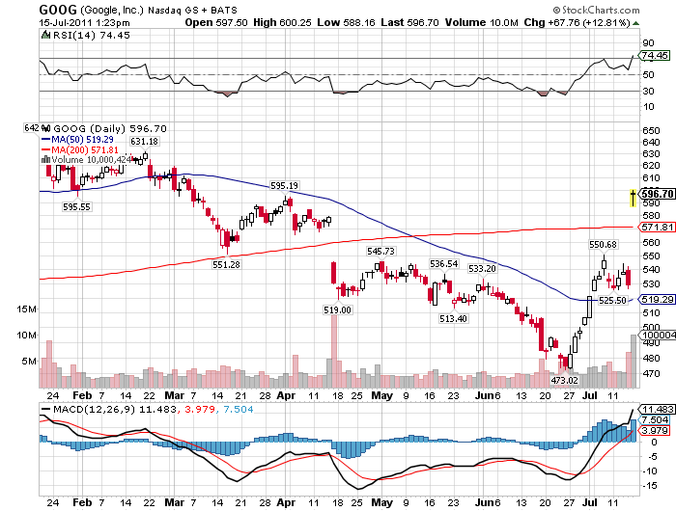The width and height of the screenshot is (676, 511).
Task: Click the 631.18 peak price label
Action: 145,141
